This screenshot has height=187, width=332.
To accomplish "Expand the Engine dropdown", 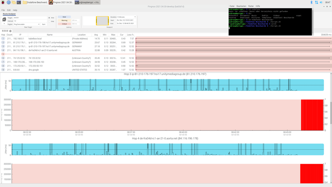I will tap(27, 24).
